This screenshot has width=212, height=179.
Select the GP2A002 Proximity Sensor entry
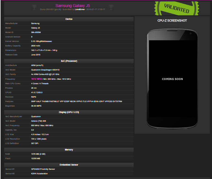43,169
